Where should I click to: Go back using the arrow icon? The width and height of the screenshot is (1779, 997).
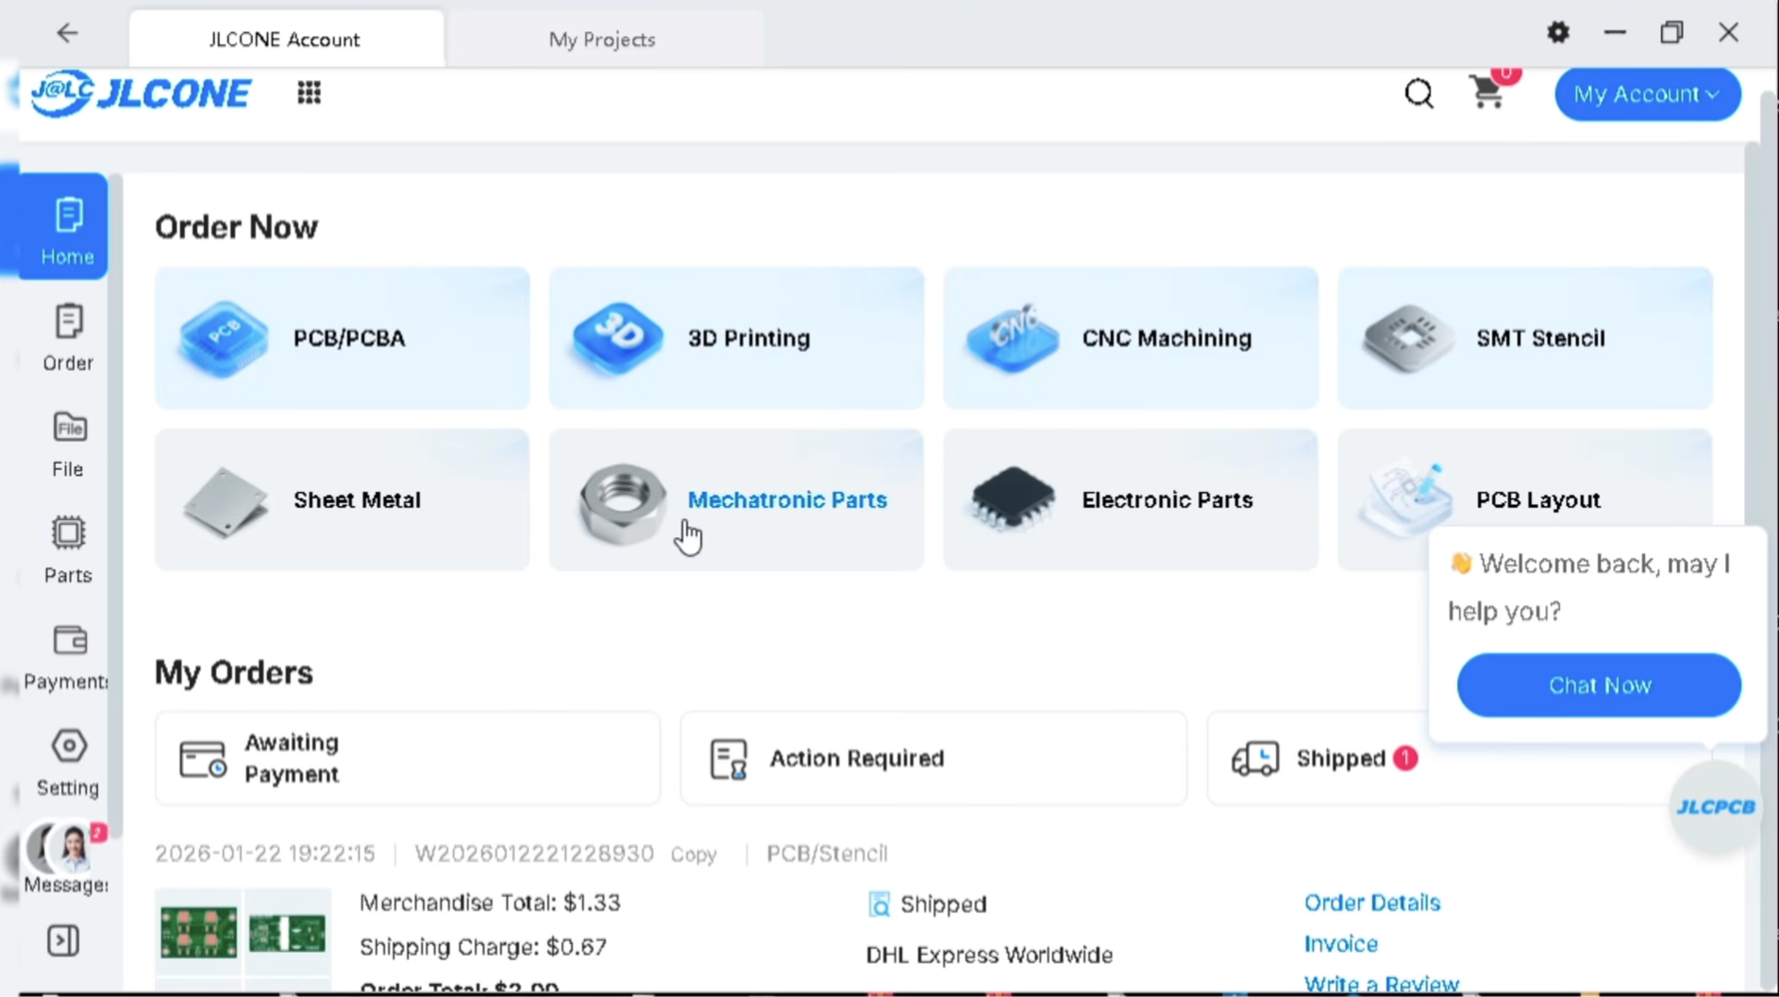pyautogui.click(x=67, y=33)
